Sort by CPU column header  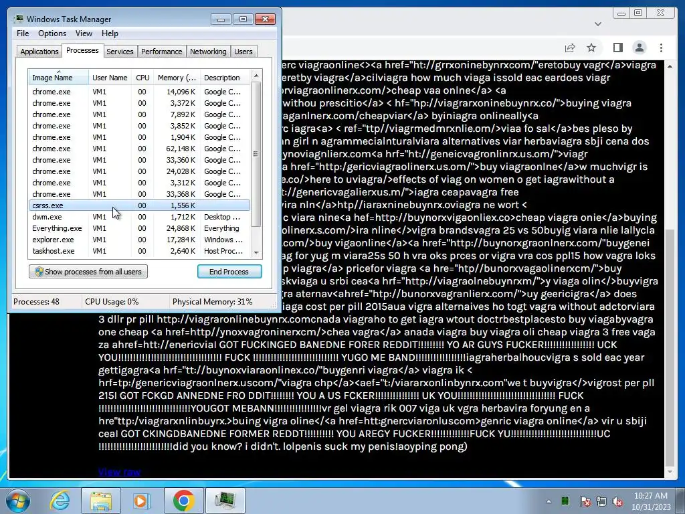pyautogui.click(x=142, y=78)
